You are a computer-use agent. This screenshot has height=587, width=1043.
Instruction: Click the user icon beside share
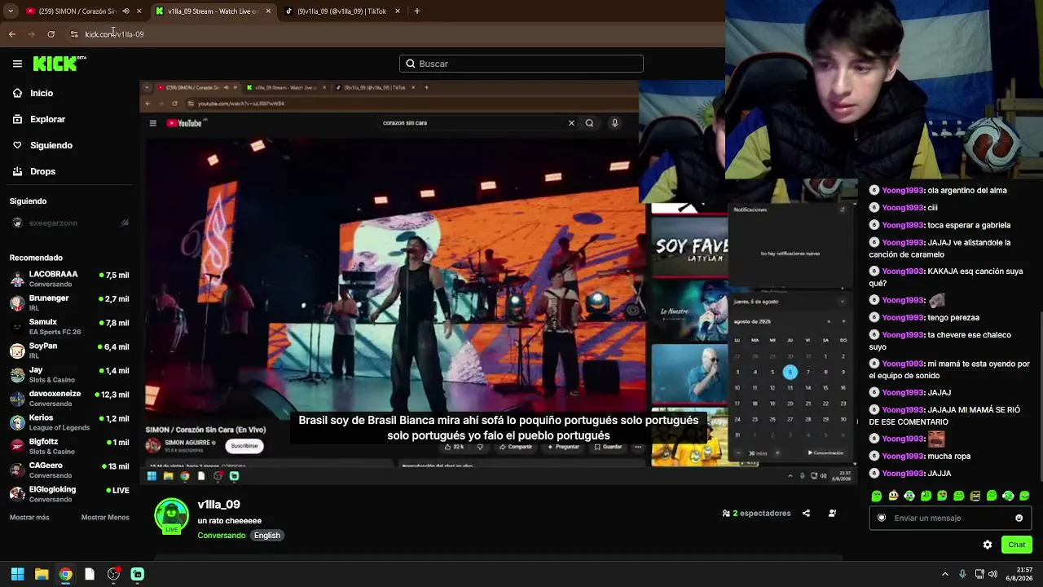pyautogui.click(x=832, y=514)
